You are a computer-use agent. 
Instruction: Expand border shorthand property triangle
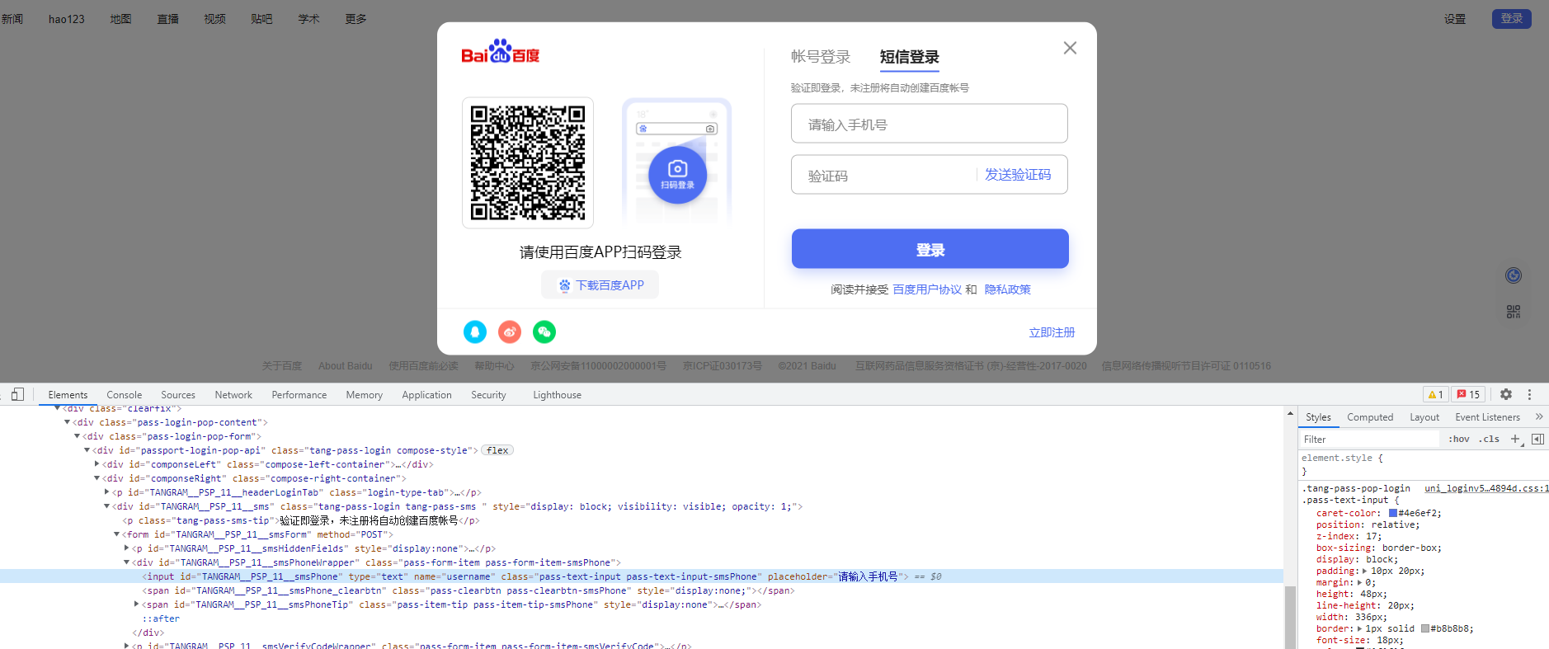click(1360, 628)
